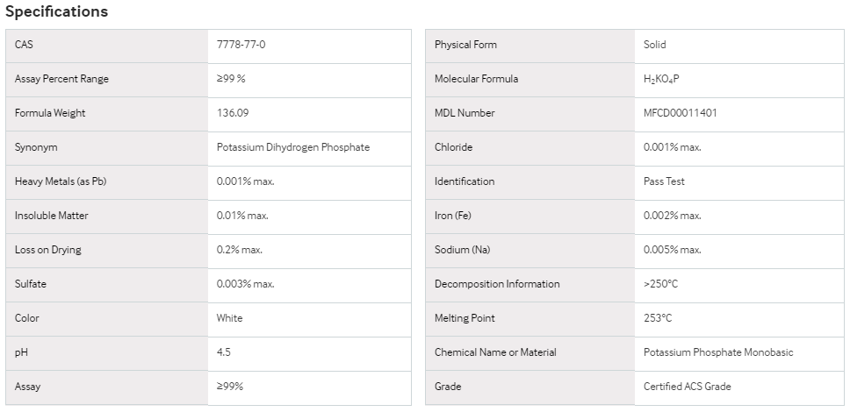850x412 pixels.
Task: Click the Sulfate 0.003% max. value
Action: pos(245,284)
